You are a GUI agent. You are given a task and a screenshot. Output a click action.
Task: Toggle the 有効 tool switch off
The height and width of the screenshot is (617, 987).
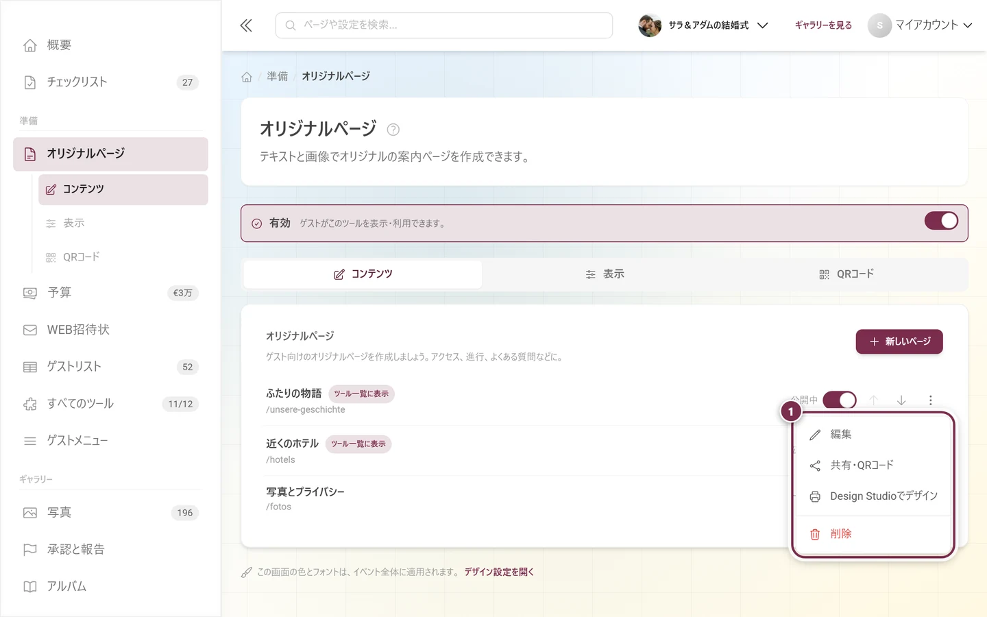(941, 221)
